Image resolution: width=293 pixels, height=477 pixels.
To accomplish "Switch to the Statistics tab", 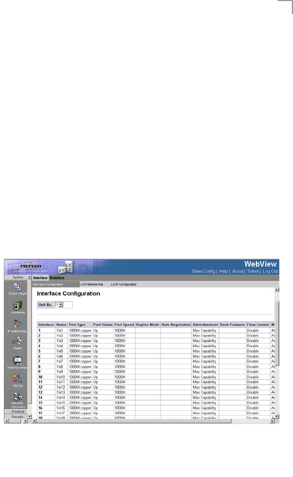I will pyautogui.click(x=57, y=278).
